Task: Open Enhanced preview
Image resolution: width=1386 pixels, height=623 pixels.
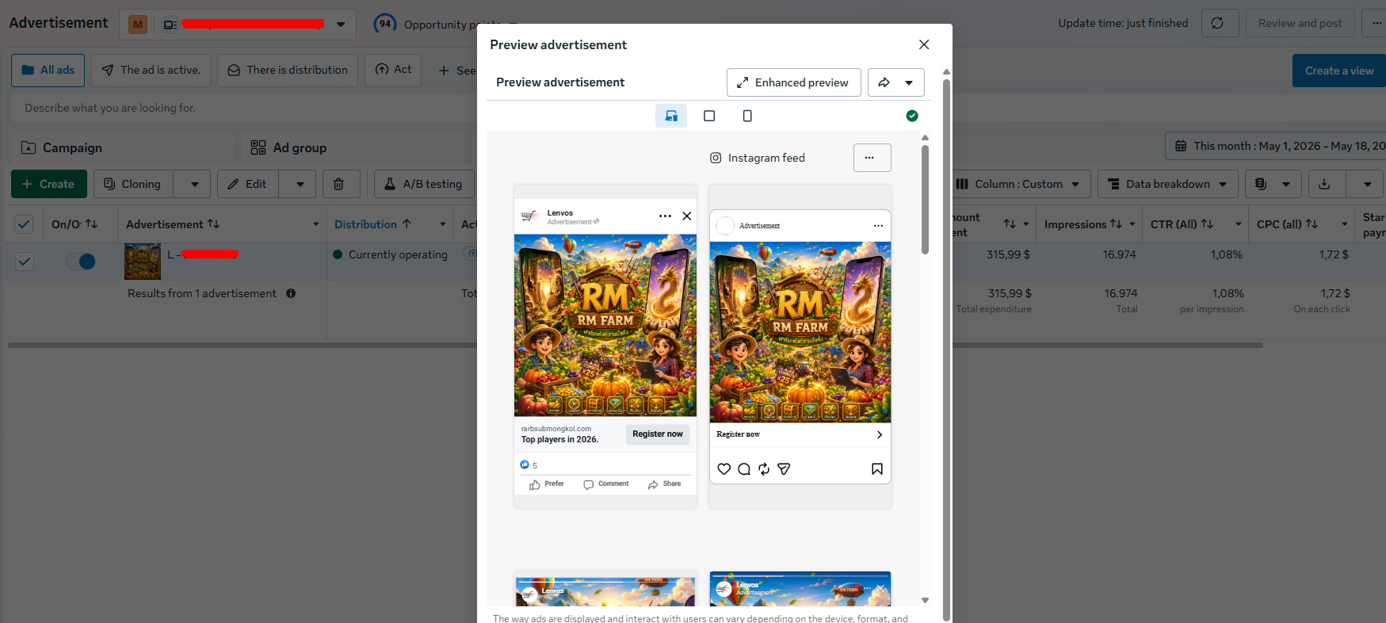Action: [x=793, y=82]
